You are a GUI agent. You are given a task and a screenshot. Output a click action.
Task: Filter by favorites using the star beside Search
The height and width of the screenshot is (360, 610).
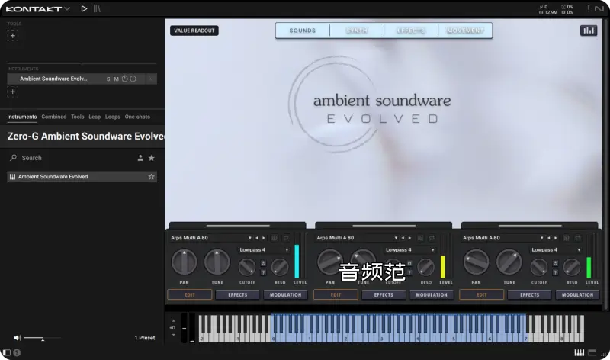[151, 158]
